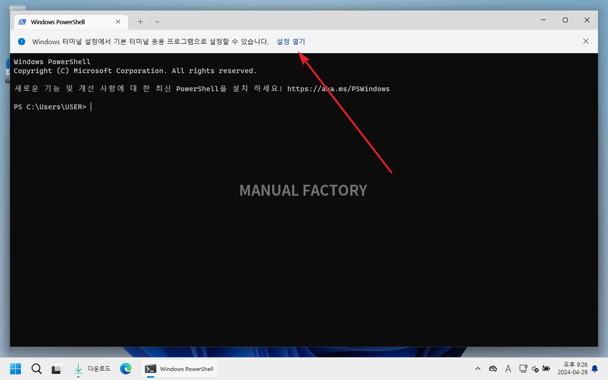Click the cloud sync tray icon
The width and height of the screenshot is (608, 380).
[493, 369]
